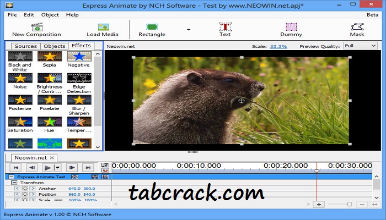Open the Help menu
386x220 pixels.
72,15
